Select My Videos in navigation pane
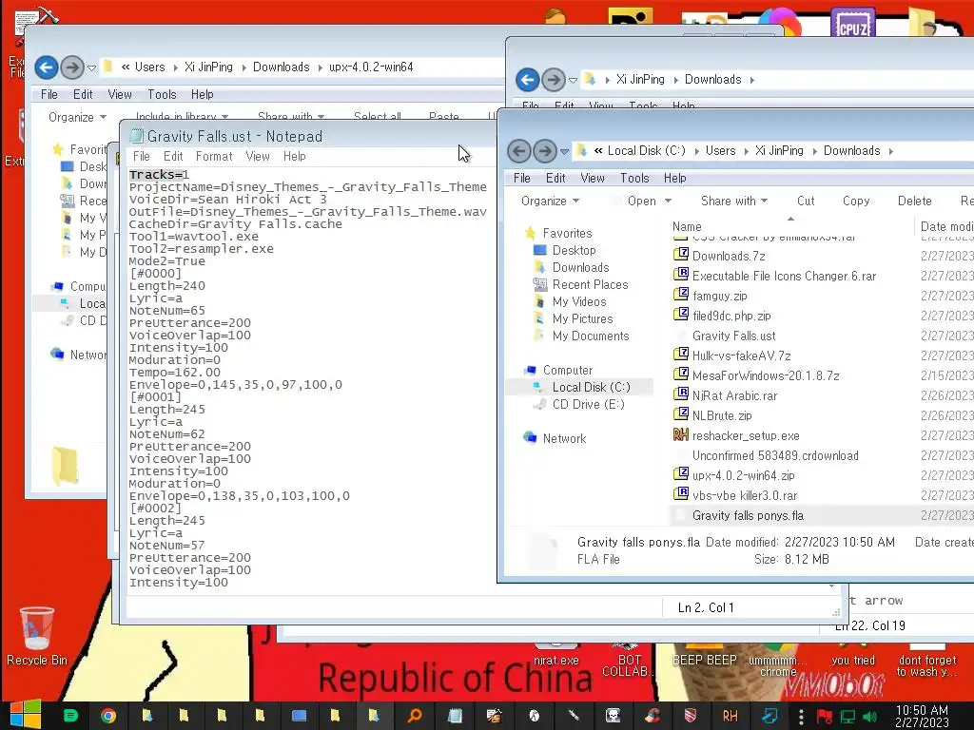 click(x=579, y=301)
